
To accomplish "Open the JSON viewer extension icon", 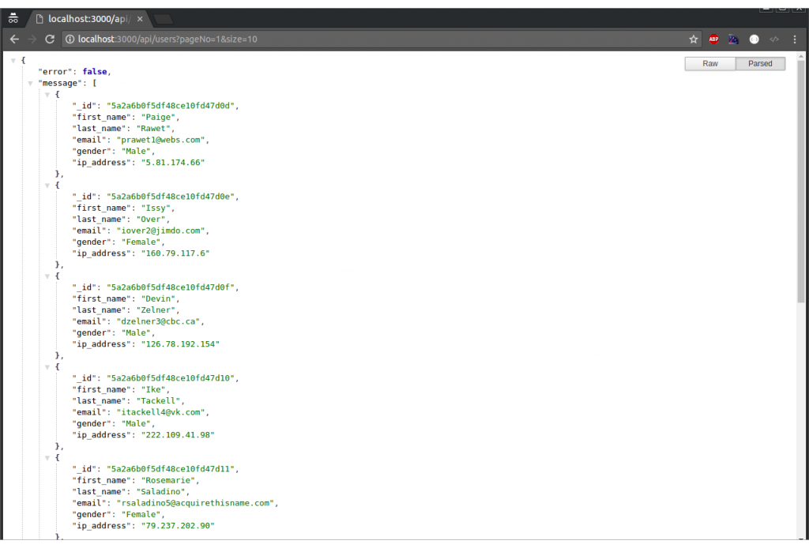I will 753,39.
